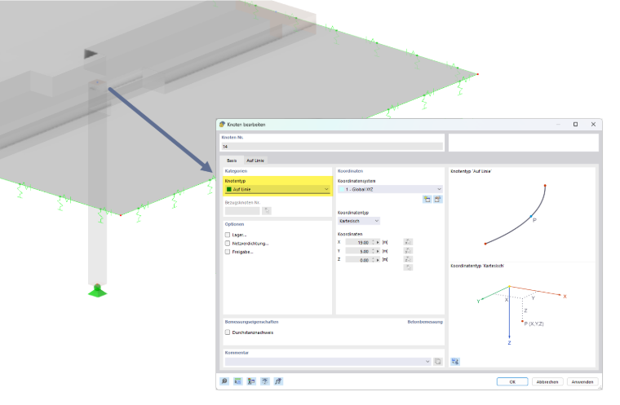The image size is (620, 405).
Task: Enable the Freigabe... checkbox
Action: (228, 252)
